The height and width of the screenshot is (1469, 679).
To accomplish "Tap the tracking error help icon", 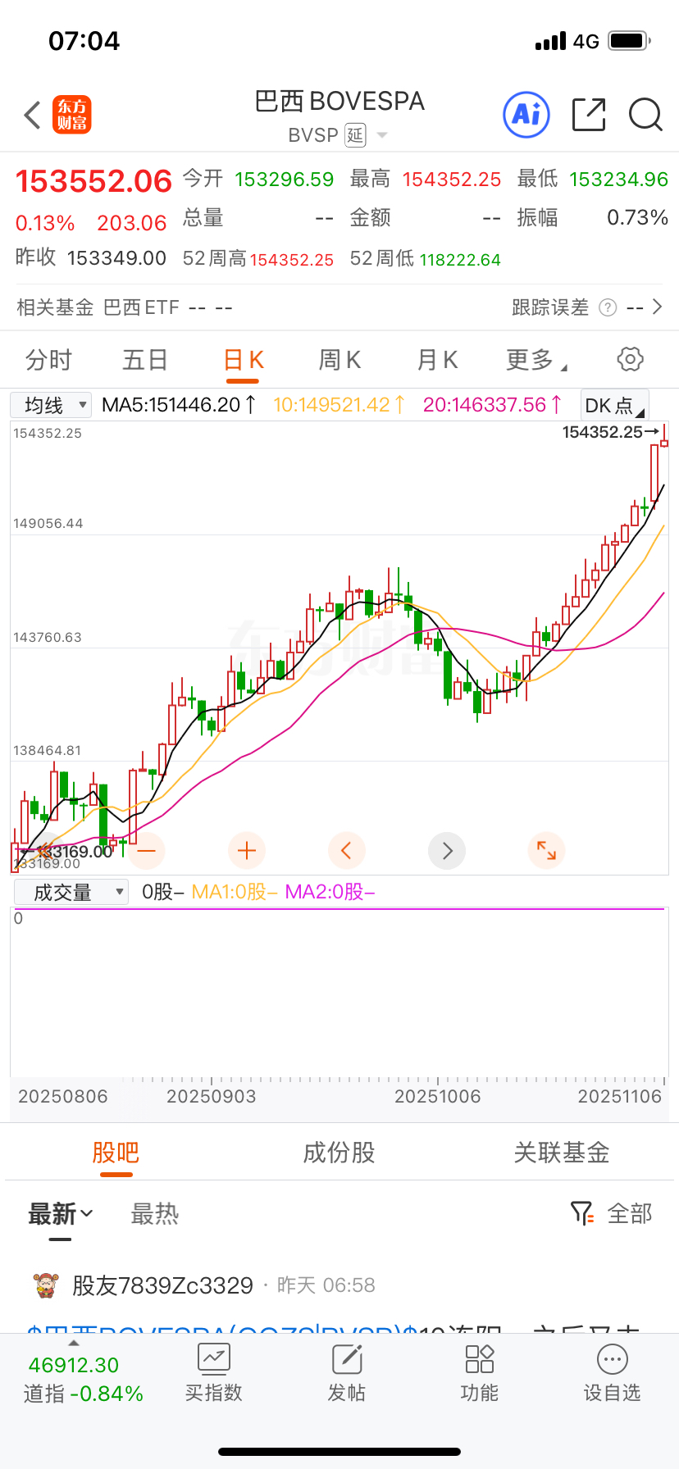I will (x=608, y=307).
